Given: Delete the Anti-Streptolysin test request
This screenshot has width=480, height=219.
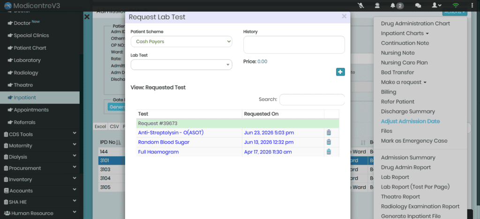Looking at the screenshot, I should tap(329, 132).
